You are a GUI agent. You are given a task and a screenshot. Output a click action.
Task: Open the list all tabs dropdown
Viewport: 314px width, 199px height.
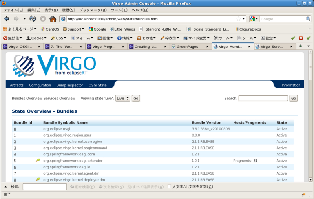tap(309, 46)
